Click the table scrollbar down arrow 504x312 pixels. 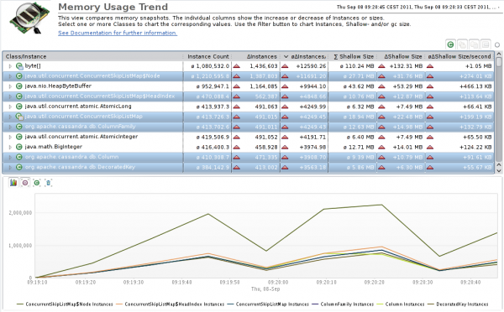[499, 171]
